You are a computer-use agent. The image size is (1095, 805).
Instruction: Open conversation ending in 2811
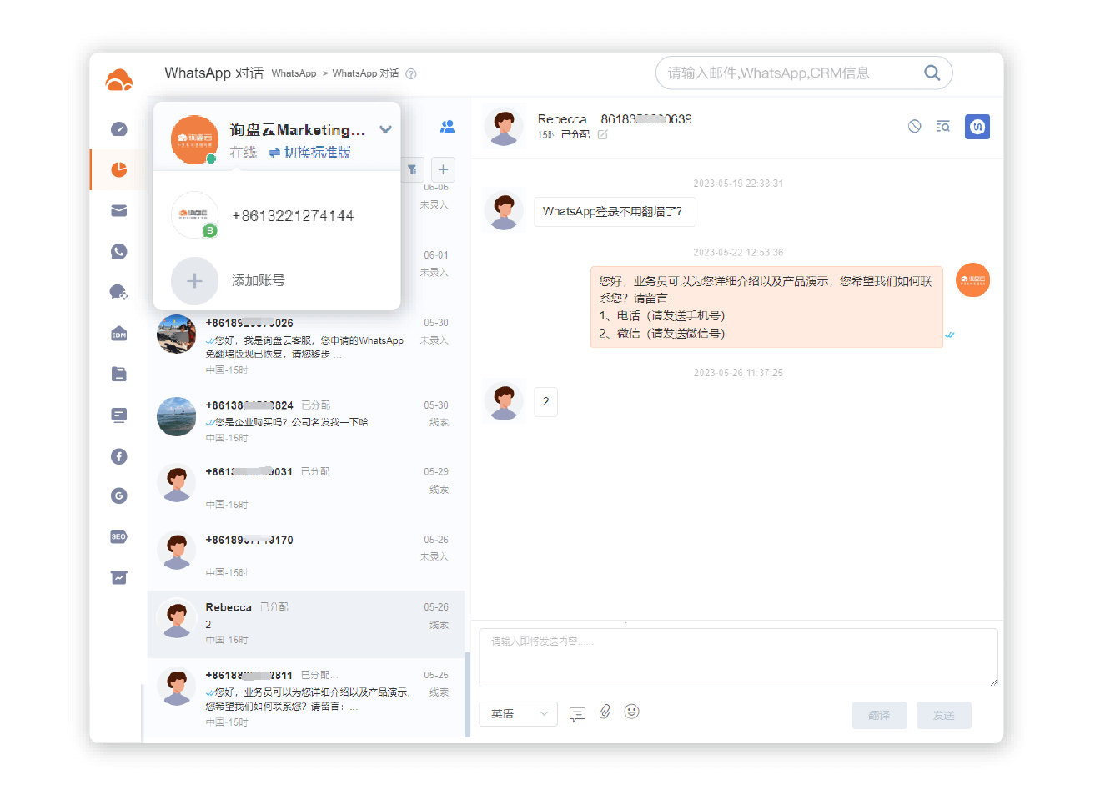[x=305, y=698]
